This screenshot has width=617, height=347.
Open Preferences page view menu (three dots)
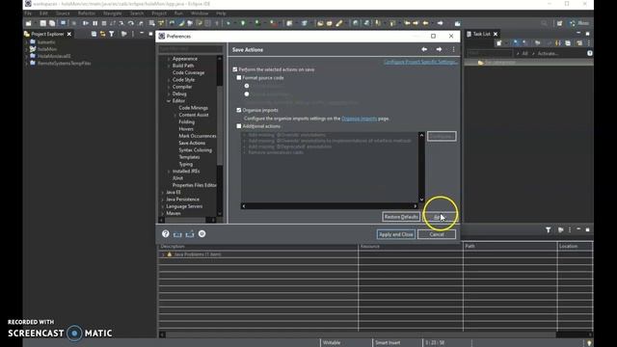[453, 49]
